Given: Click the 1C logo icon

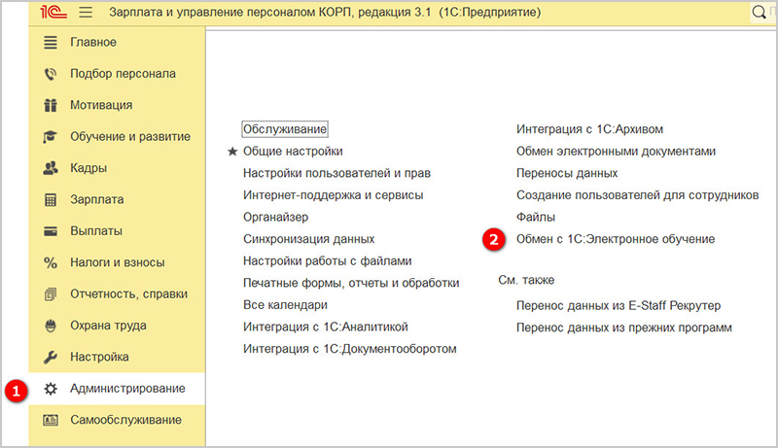Looking at the screenshot, I should click(53, 12).
